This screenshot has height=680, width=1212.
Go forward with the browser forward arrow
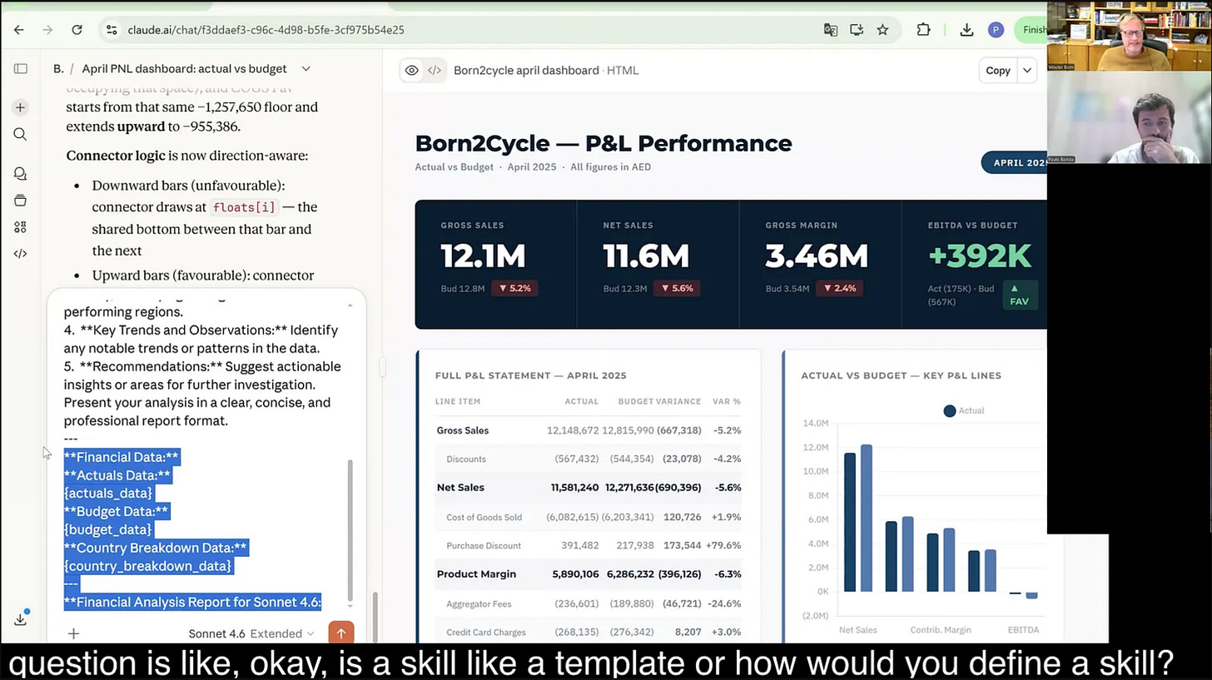tap(47, 29)
